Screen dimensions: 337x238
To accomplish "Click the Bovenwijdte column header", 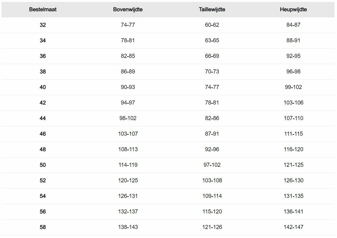I will pyautogui.click(x=128, y=9).
